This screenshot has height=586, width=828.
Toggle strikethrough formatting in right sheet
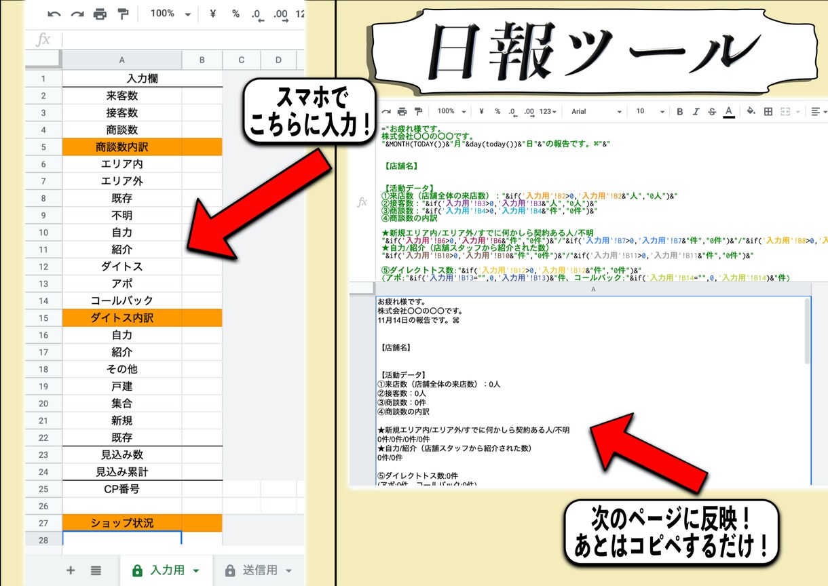pos(712,111)
